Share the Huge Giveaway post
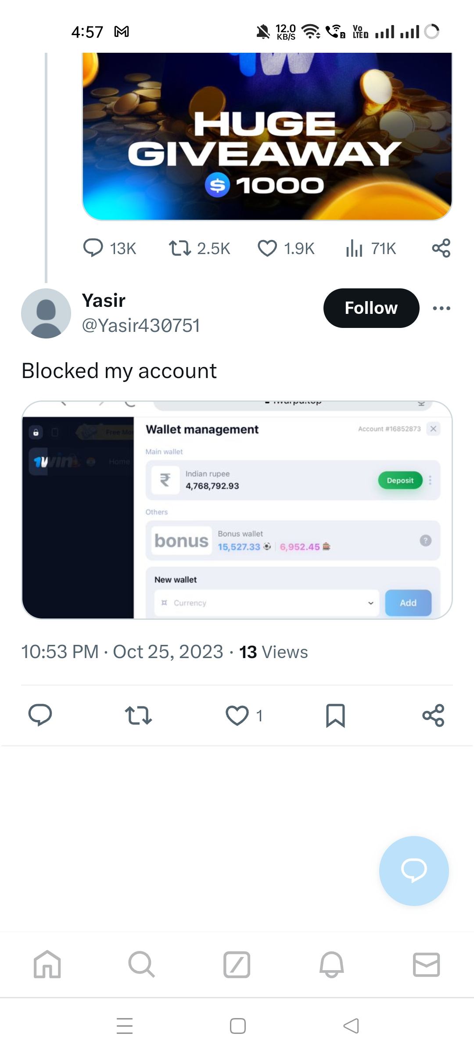Screen dimensions: 474x1055 441,248
